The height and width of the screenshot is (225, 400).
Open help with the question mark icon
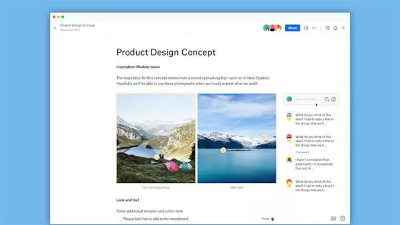point(342,218)
